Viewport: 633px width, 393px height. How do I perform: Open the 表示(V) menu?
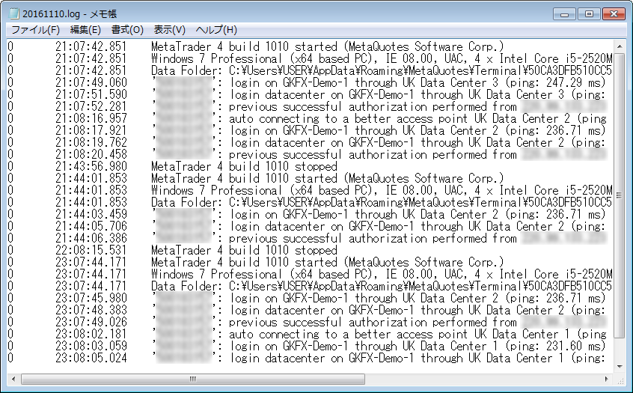170,30
